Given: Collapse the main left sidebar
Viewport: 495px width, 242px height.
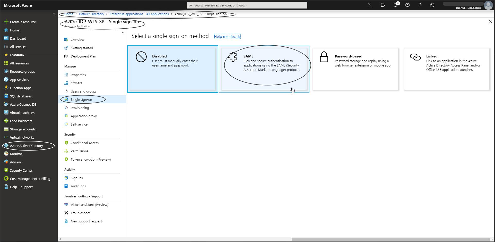Looking at the screenshot, I should (x=54, y=14).
